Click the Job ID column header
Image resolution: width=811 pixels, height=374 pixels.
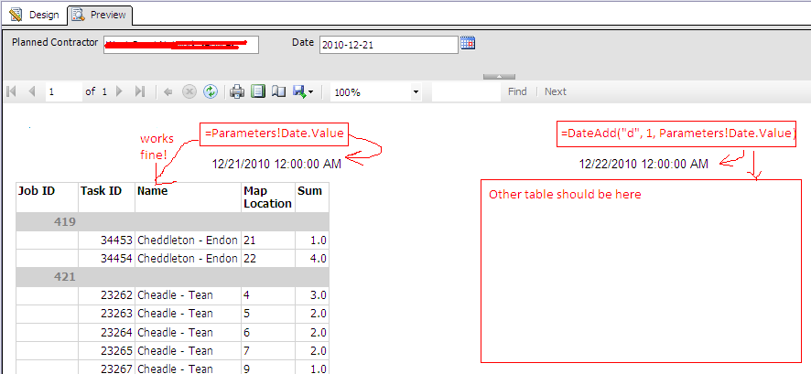pyautogui.click(x=47, y=197)
